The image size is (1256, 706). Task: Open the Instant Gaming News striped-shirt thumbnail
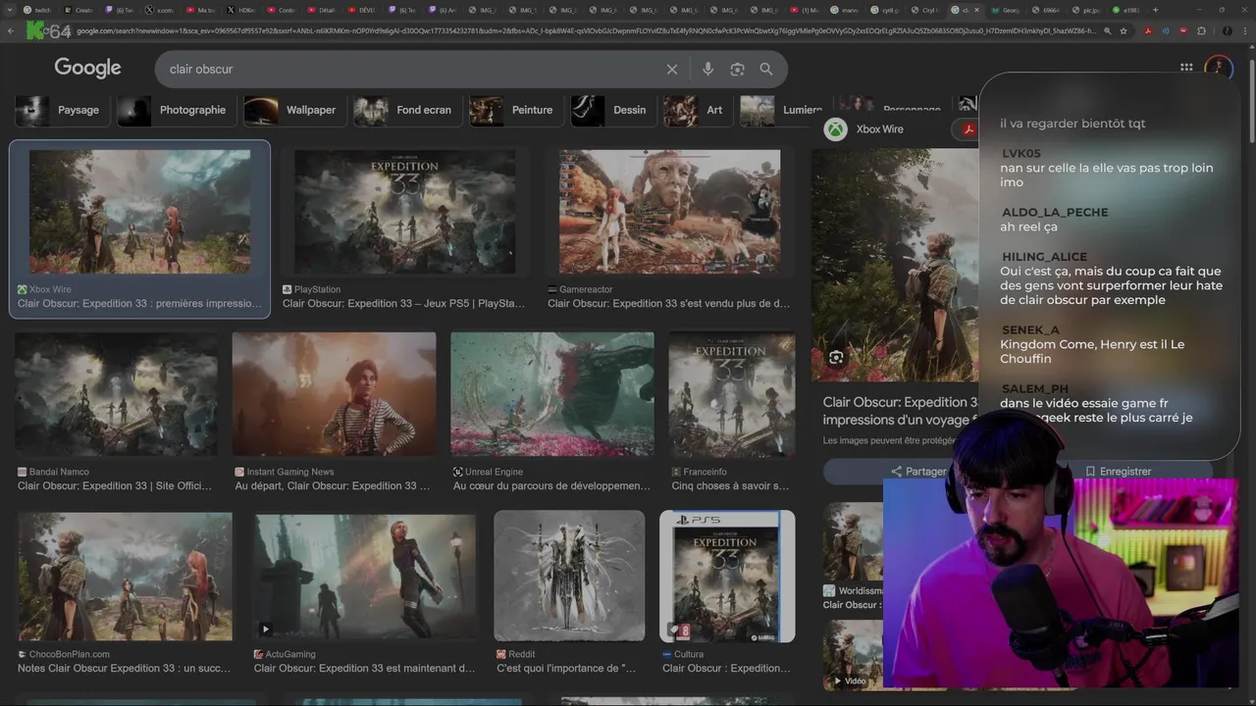[334, 394]
